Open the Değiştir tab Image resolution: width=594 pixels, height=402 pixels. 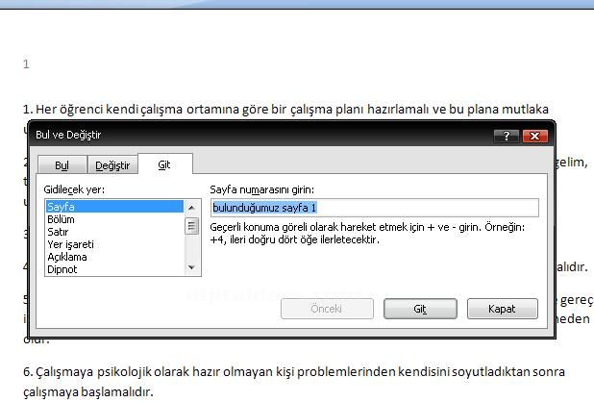112,165
